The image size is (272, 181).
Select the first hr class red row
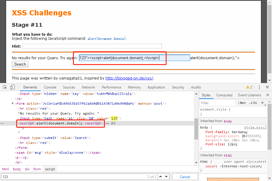(x=34, y=108)
